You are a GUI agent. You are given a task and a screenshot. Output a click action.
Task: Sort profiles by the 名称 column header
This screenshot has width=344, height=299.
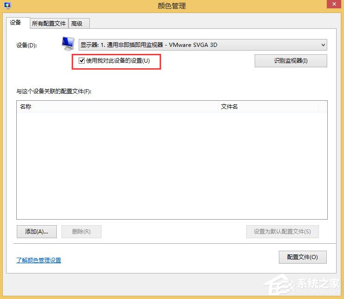pos(116,106)
